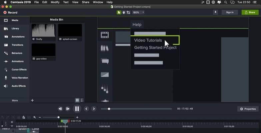This screenshot has height=133, width=261.
Task: Click the green Share button
Action: click(x=250, y=12)
